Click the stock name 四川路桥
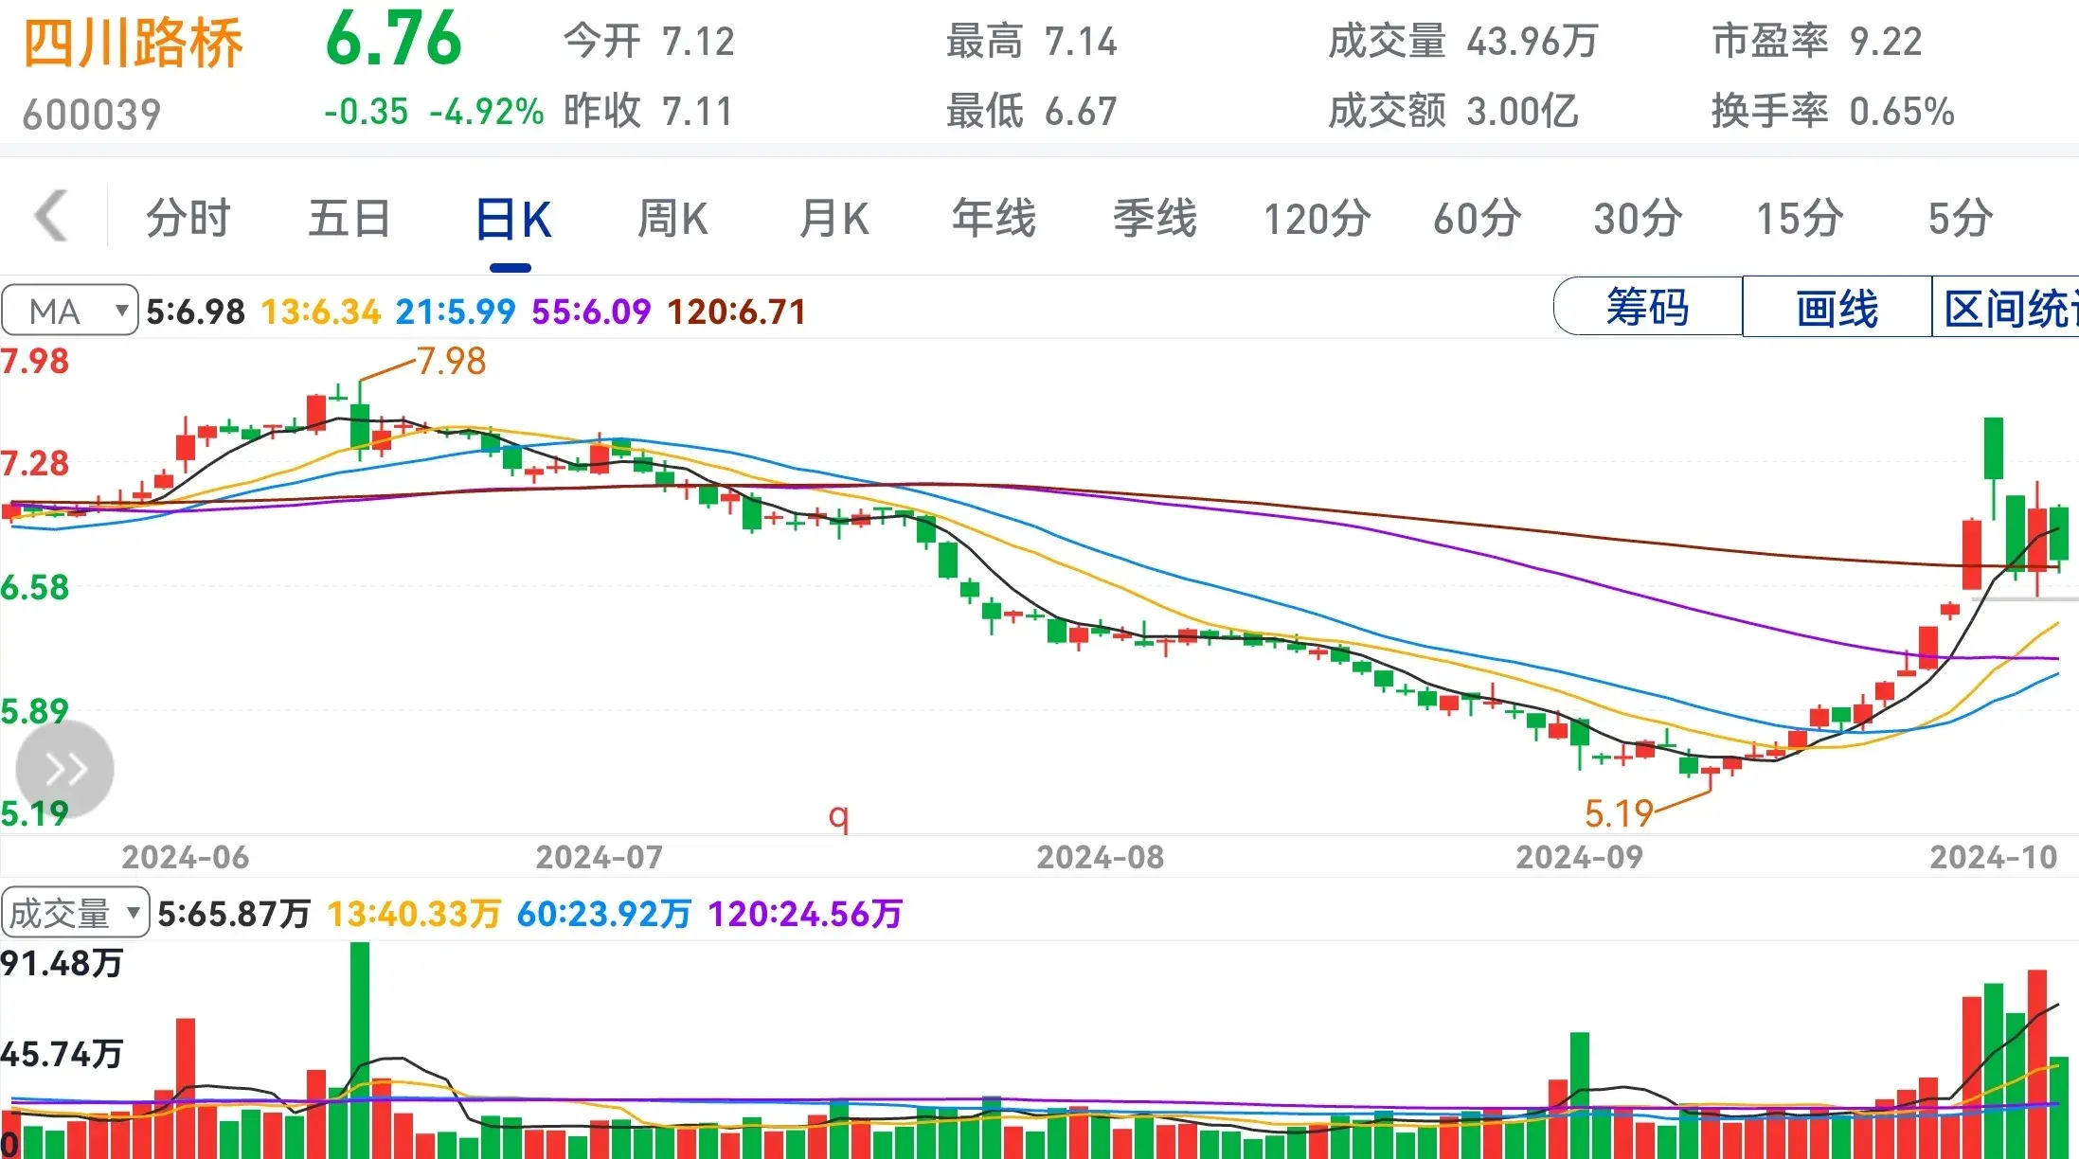The width and height of the screenshot is (2079, 1159). coord(133,44)
